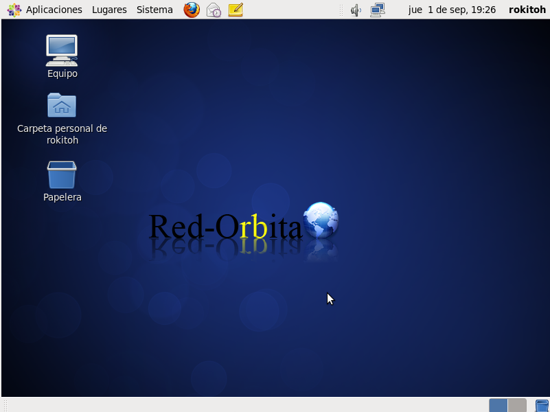The image size is (550, 412).
Task: Click the date and time clock
Action: [452, 10]
